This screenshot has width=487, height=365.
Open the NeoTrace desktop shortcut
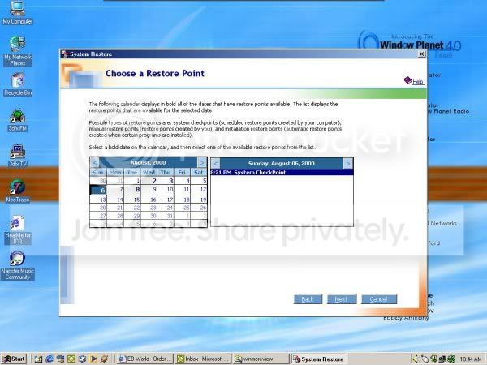18,191
